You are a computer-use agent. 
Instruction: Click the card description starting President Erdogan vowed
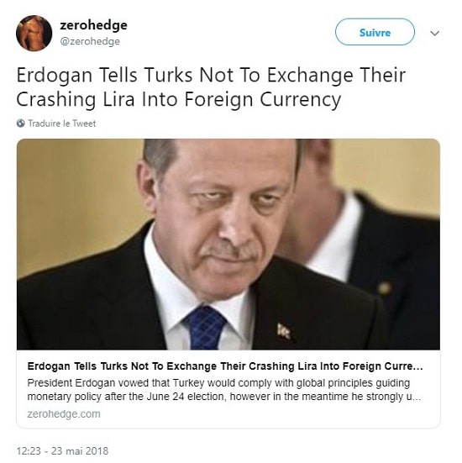pos(223,390)
